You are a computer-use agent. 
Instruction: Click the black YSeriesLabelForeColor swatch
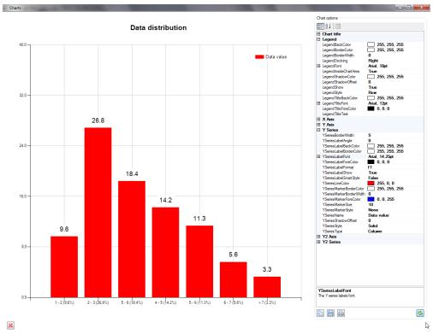(x=371, y=161)
